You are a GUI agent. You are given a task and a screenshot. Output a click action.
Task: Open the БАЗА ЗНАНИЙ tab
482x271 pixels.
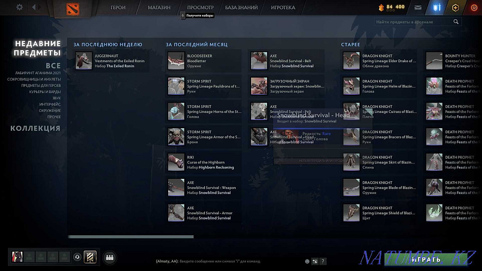coord(242,8)
